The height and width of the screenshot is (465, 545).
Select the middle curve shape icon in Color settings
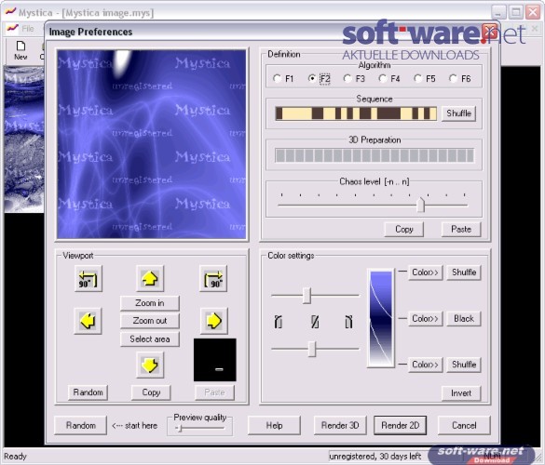pyautogui.click(x=315, y=322)
